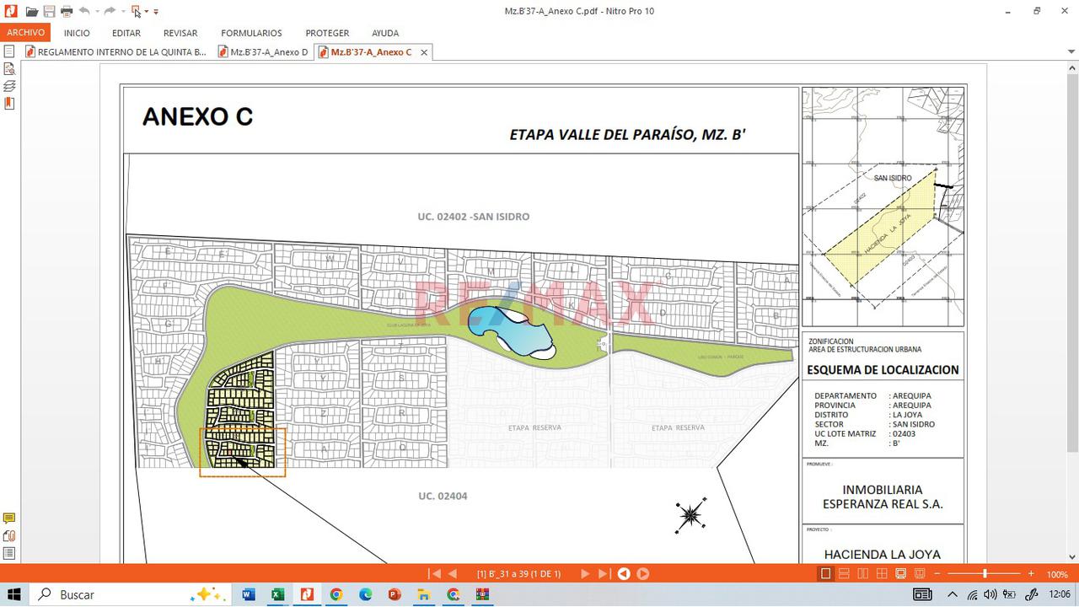Adjust the zoom slider handle
The height and width of the screenshot is (607, 1079).
coord(985,574)
